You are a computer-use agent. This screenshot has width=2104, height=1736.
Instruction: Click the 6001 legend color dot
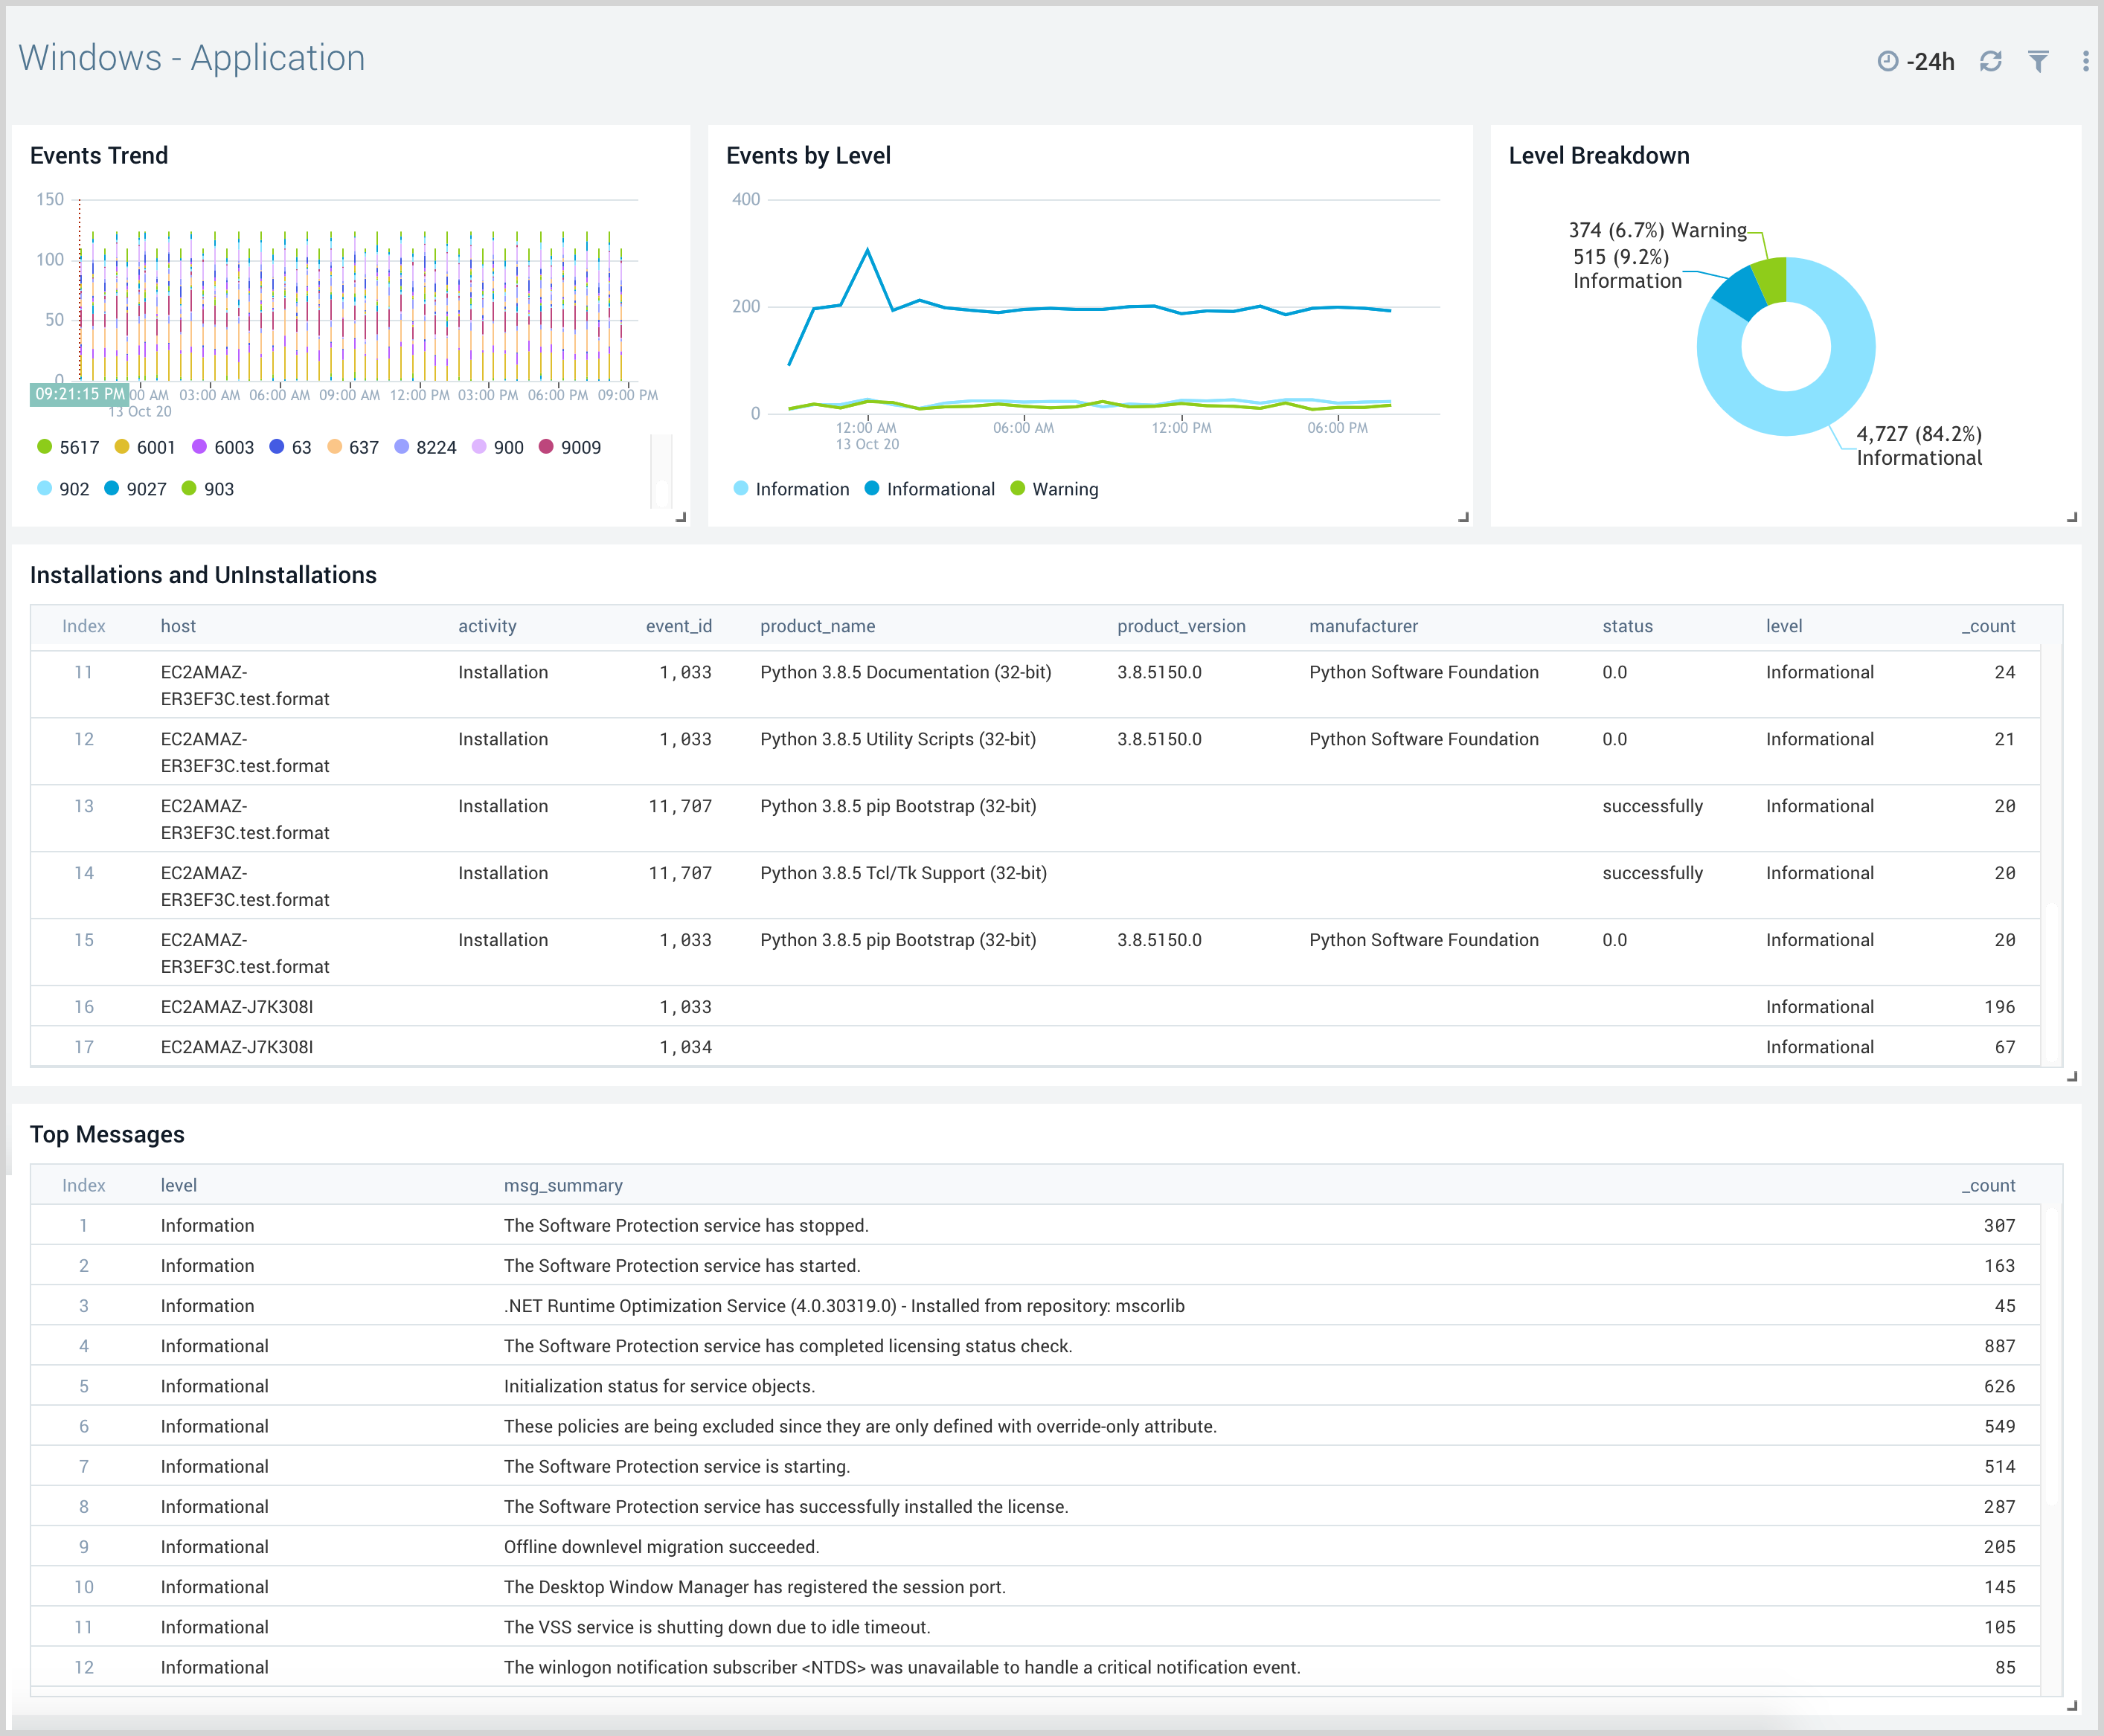[x=121, y=447]
